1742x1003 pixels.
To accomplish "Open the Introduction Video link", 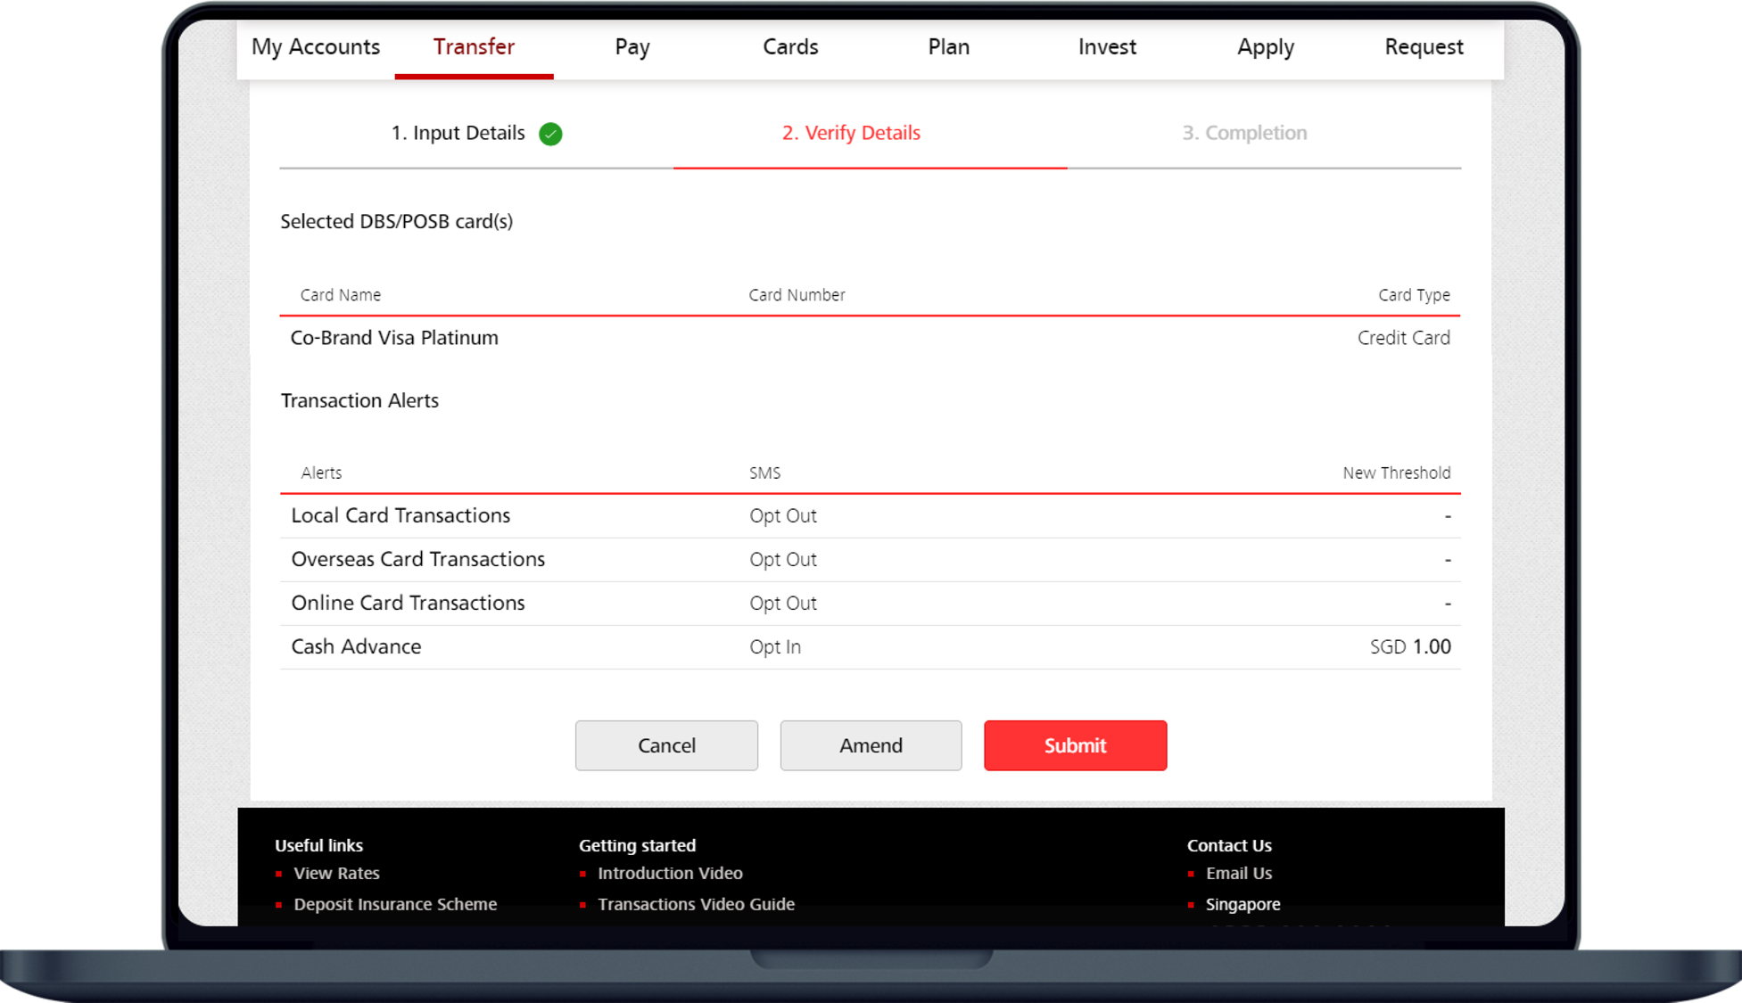I will point(670,874).
